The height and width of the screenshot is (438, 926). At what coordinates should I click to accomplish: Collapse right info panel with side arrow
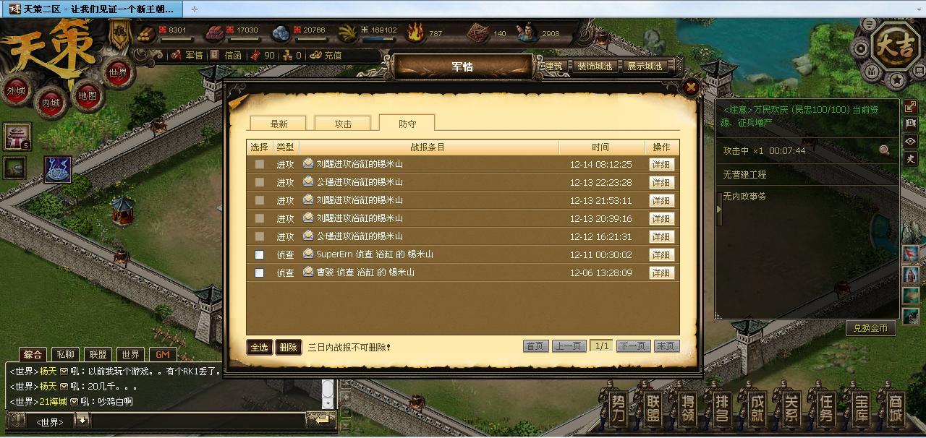[718, 210]
